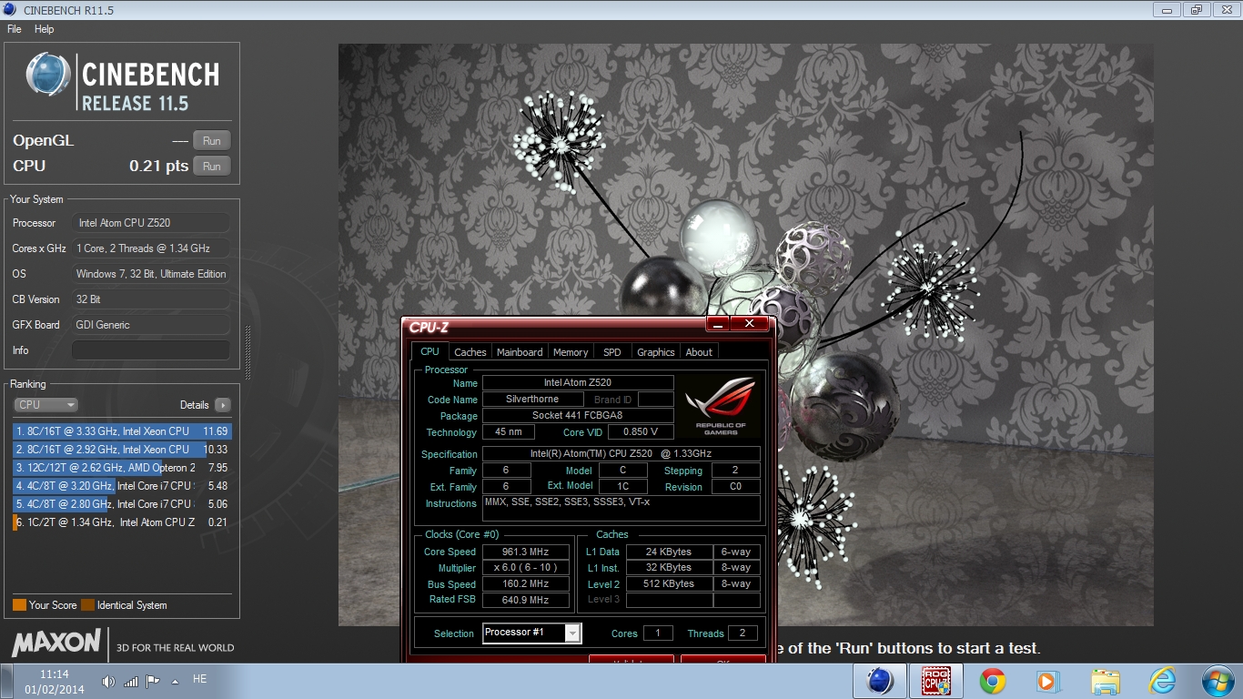Run the OpenGL benchmark test

tap(212, 140)
